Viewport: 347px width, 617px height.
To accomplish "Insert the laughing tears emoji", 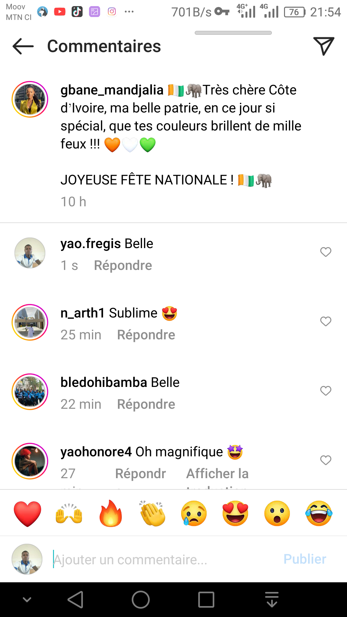I will click(x=319, y=513).
